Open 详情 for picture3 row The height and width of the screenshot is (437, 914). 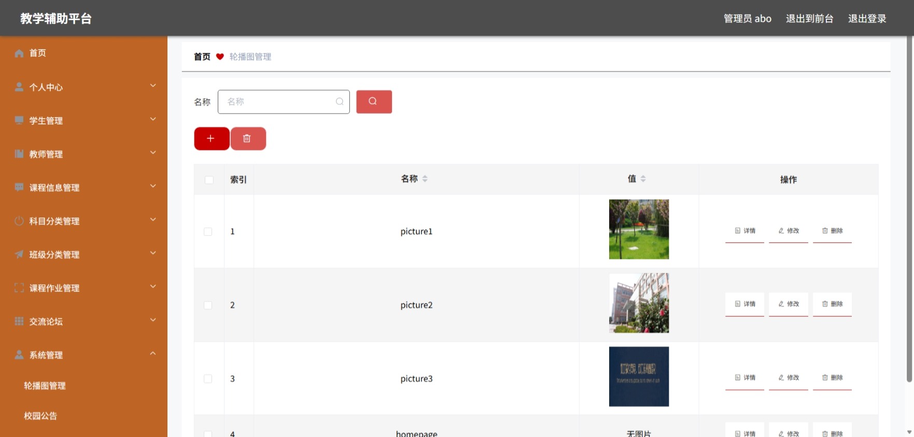pos(745,378)
